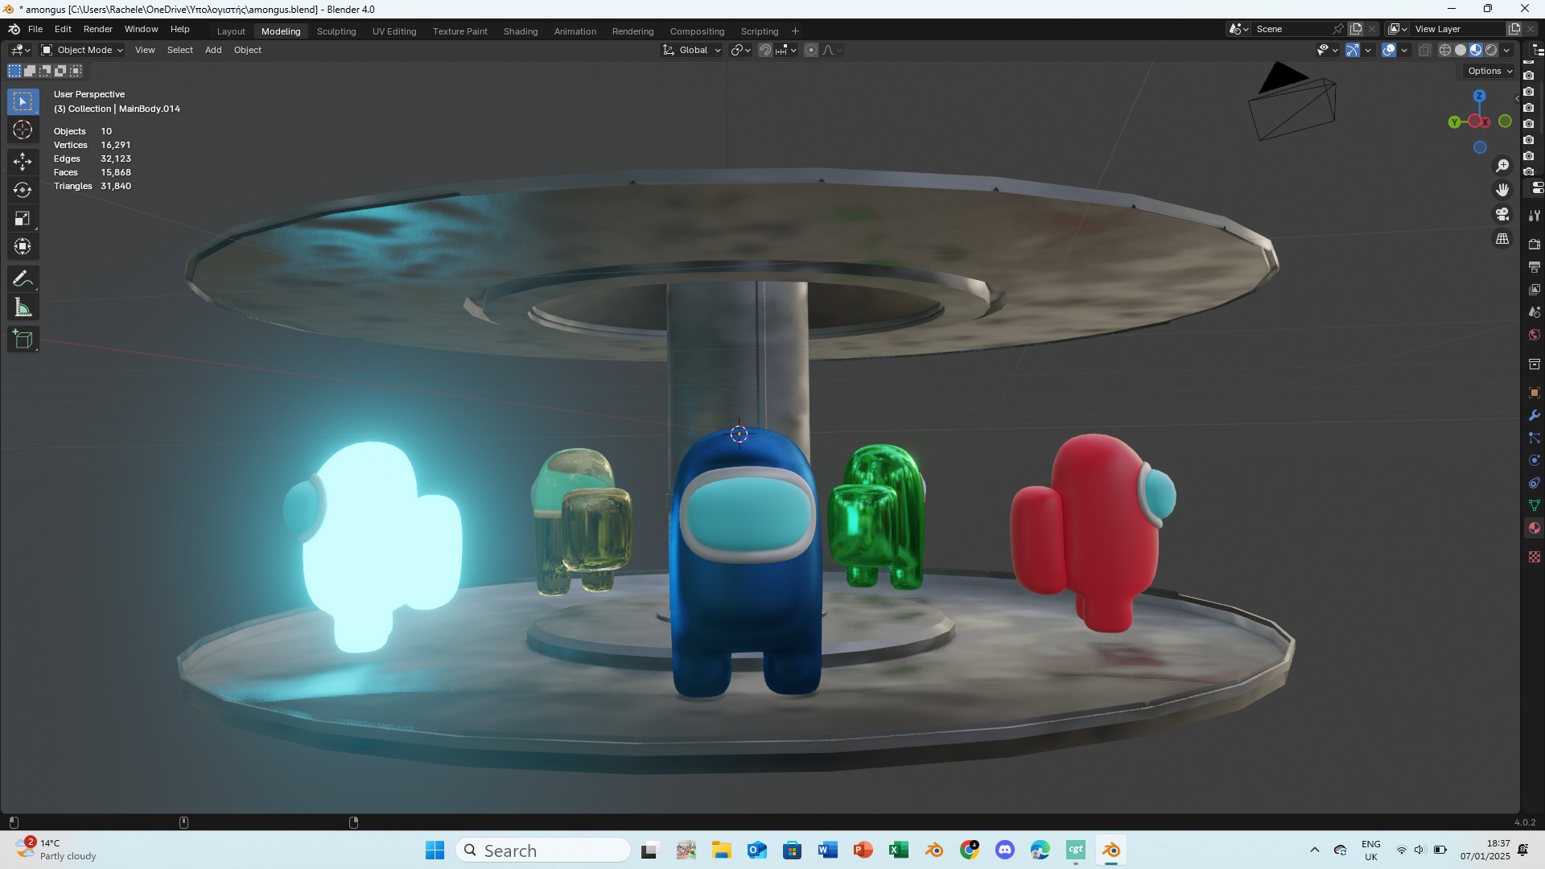
Task: Add a new workspace with plus button
Action: (795, 31)
